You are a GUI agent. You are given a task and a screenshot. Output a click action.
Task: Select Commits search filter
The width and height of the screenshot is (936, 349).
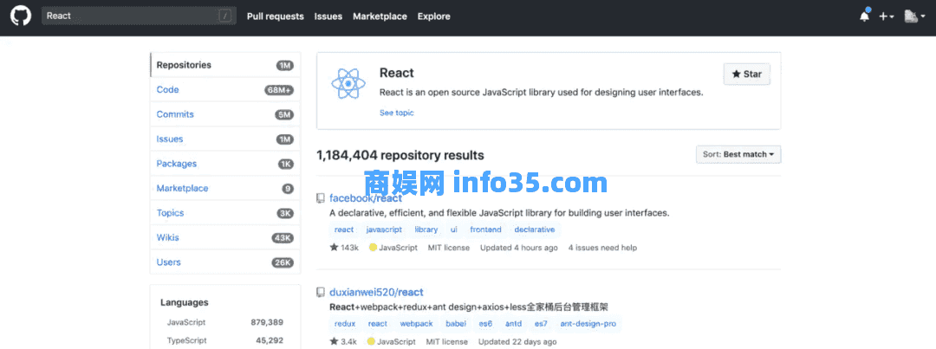click(x=225, y=114)
